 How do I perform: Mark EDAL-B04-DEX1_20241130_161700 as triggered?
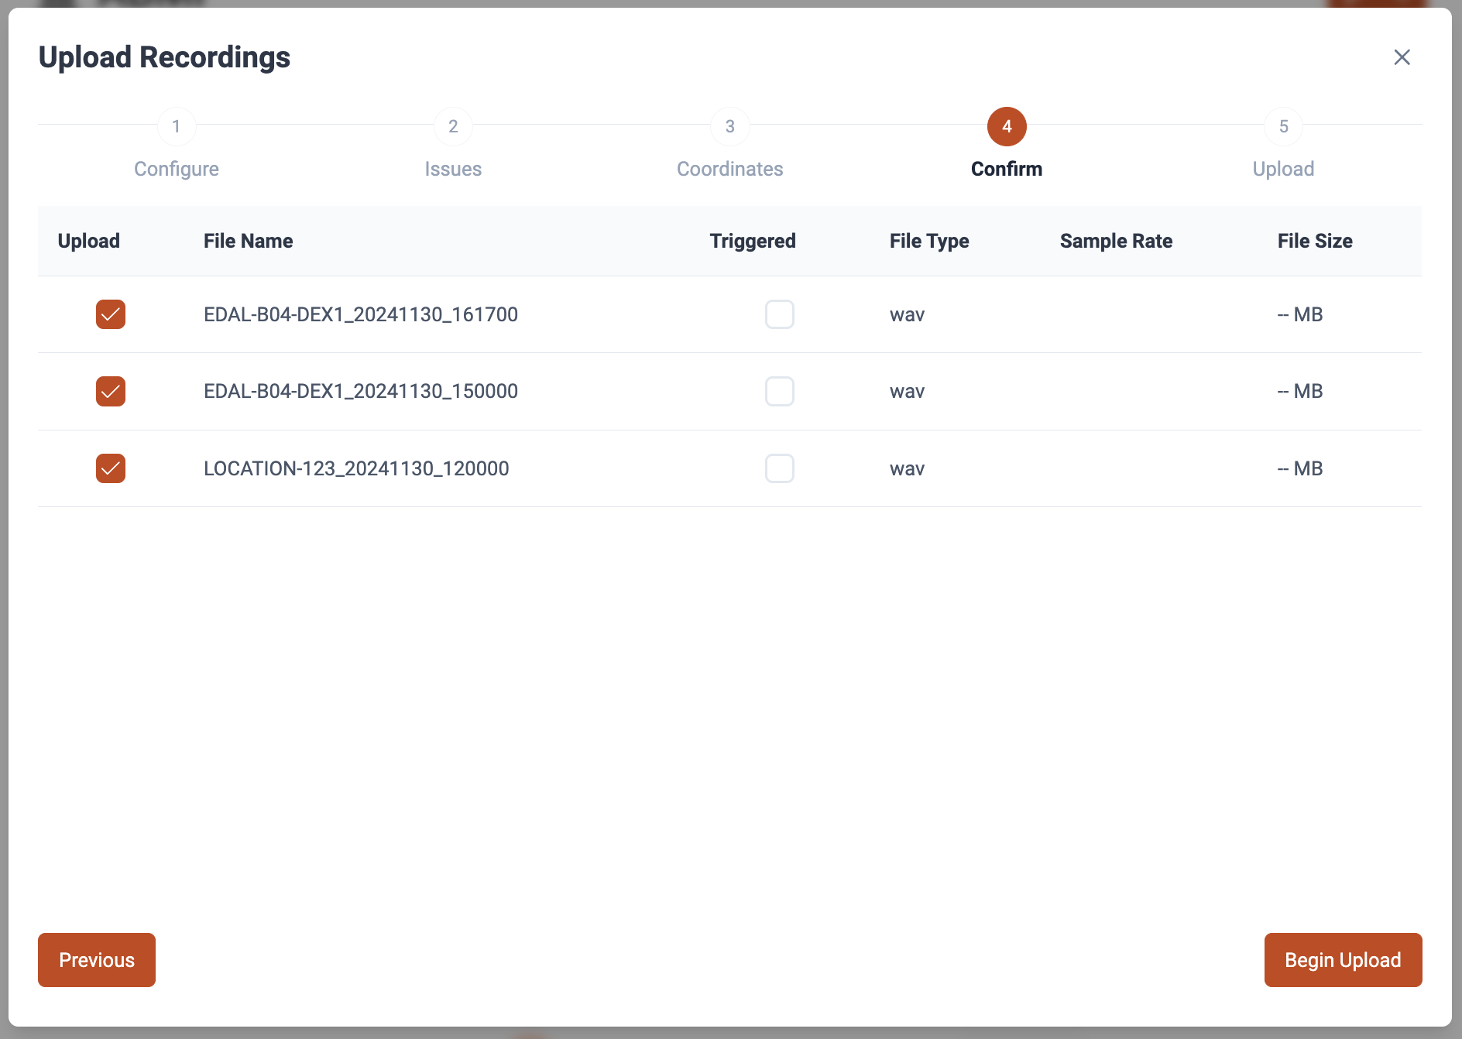click(779, 314)
